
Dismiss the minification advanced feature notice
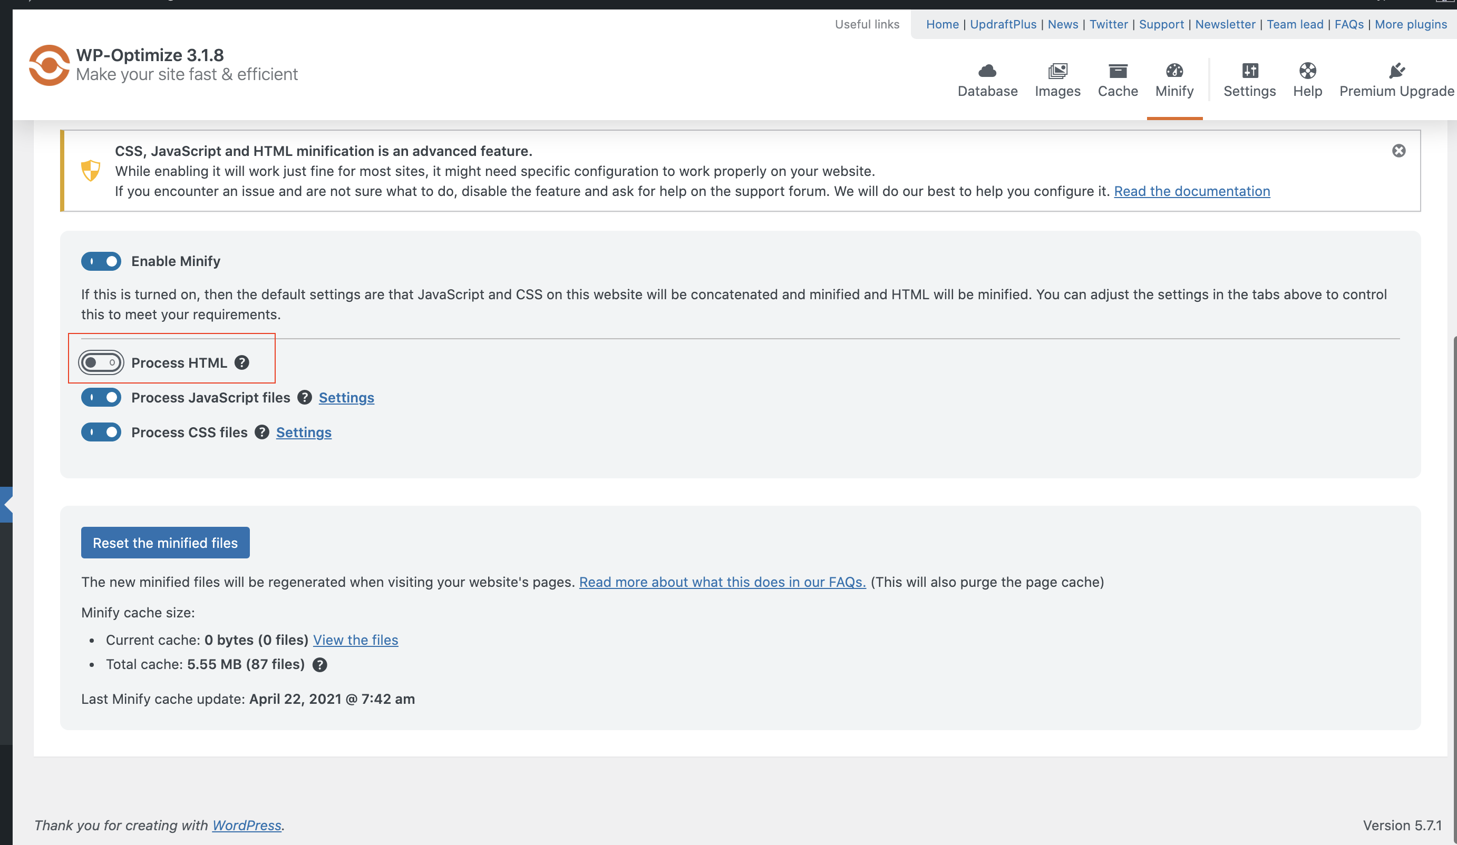pyautogui.click(x=1398, y=151)
